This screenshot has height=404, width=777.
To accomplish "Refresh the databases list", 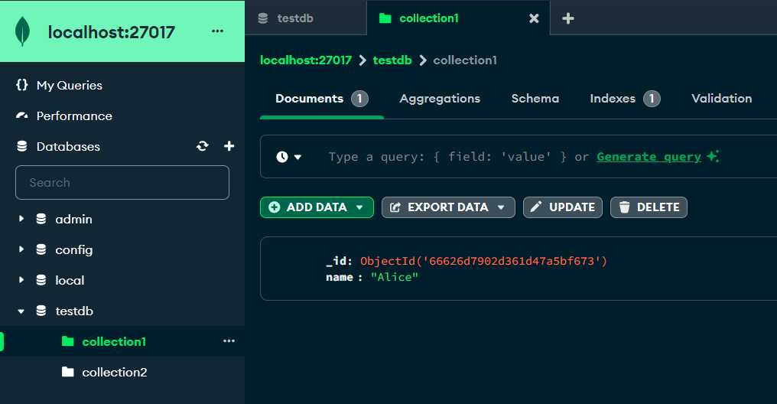I will point(202,146).
